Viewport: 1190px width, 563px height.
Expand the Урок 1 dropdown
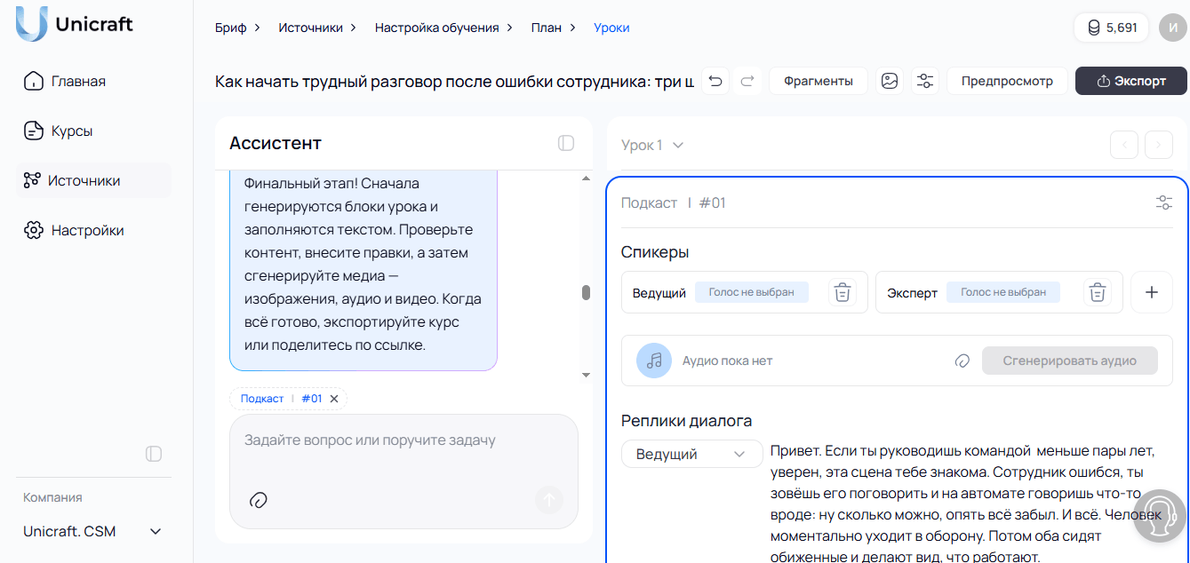click(x=652, y=145)
